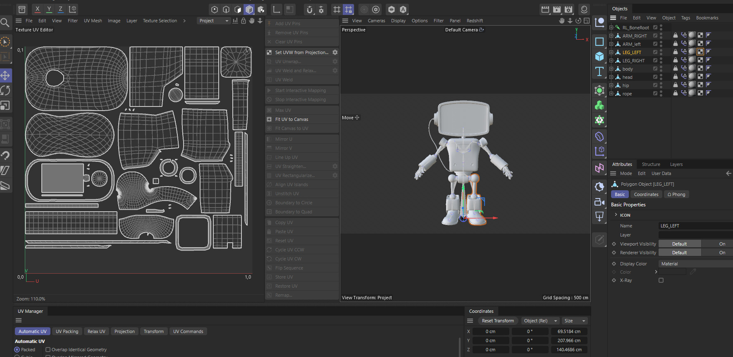
Task: Toggle visibility dots for ARM_RIGHT
Action: [x=661, y=36]
